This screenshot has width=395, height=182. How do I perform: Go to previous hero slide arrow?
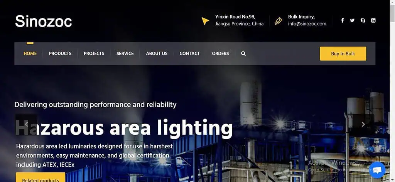[26, 124]
